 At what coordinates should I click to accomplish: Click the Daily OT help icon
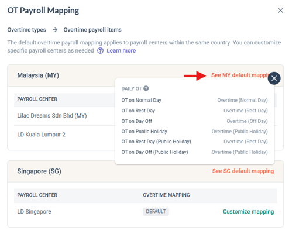point(146,88)
